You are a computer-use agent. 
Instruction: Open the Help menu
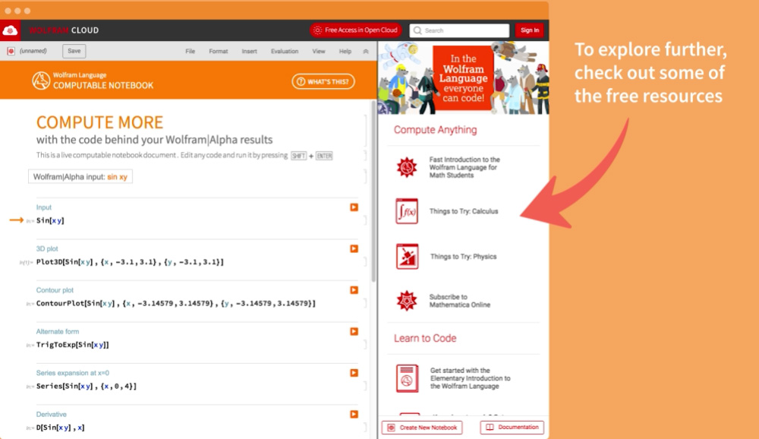(x=345, y=52)
